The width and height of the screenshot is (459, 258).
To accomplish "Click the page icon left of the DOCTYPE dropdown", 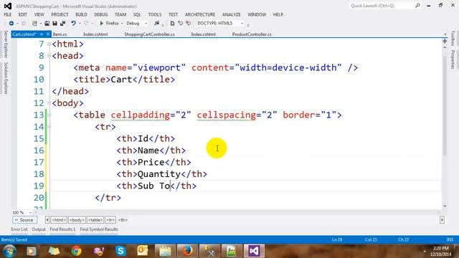I will tap(172, 24).
